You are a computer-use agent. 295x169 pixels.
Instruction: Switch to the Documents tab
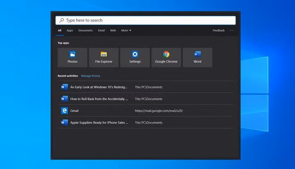85,30
